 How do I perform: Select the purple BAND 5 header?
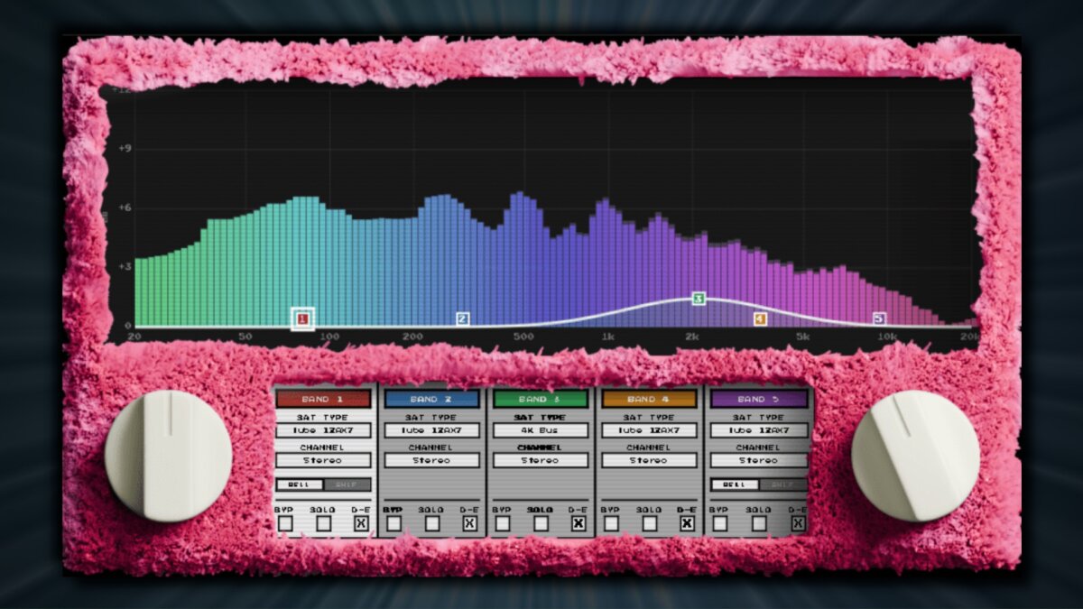(x=759, y=399)
